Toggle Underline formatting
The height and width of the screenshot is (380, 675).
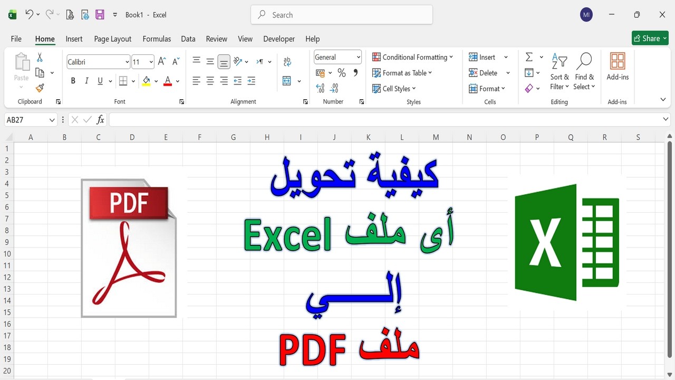100,81
